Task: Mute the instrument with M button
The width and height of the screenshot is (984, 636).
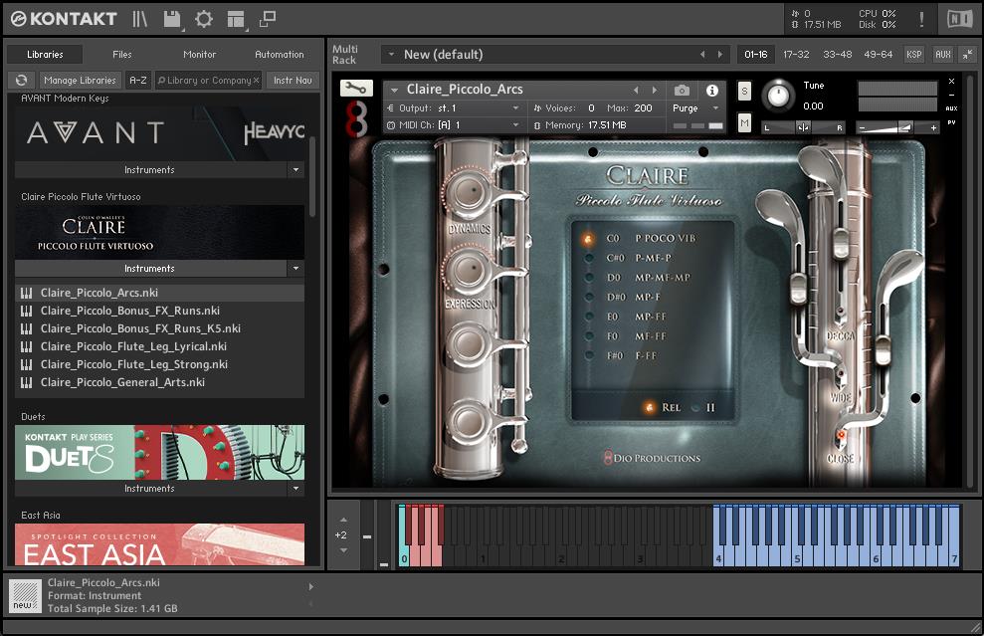Action: coord(744,122)
